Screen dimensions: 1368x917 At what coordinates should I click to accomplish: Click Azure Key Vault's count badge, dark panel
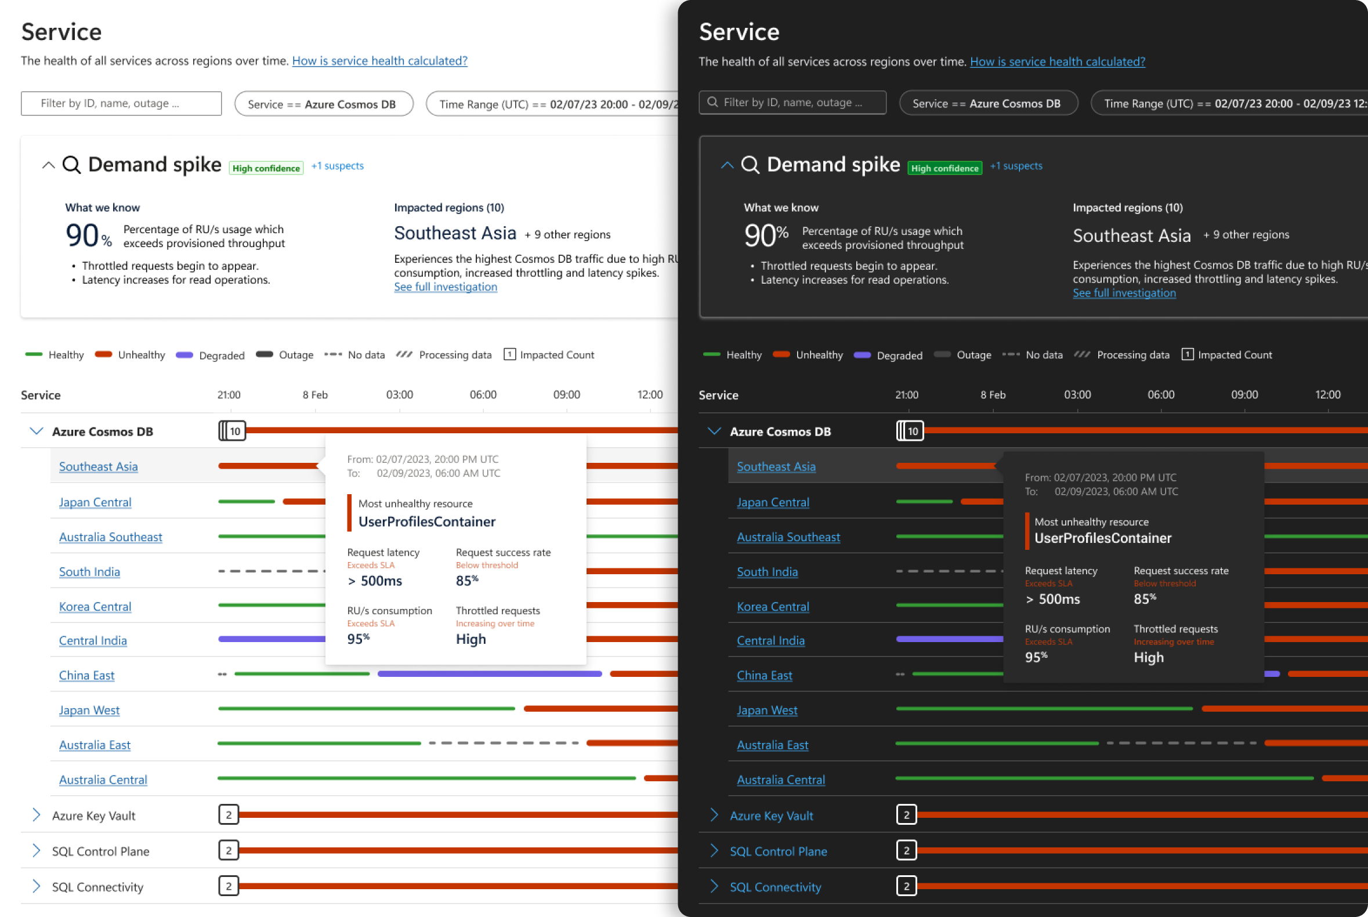pos(907,815)
